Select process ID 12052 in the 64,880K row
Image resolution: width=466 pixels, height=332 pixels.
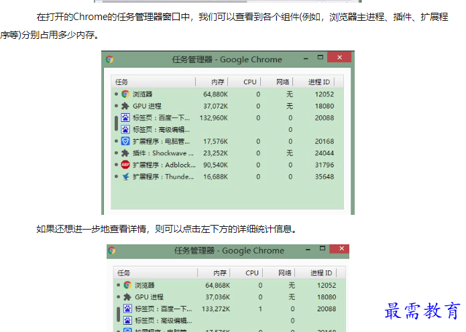[x=325, y=94]
